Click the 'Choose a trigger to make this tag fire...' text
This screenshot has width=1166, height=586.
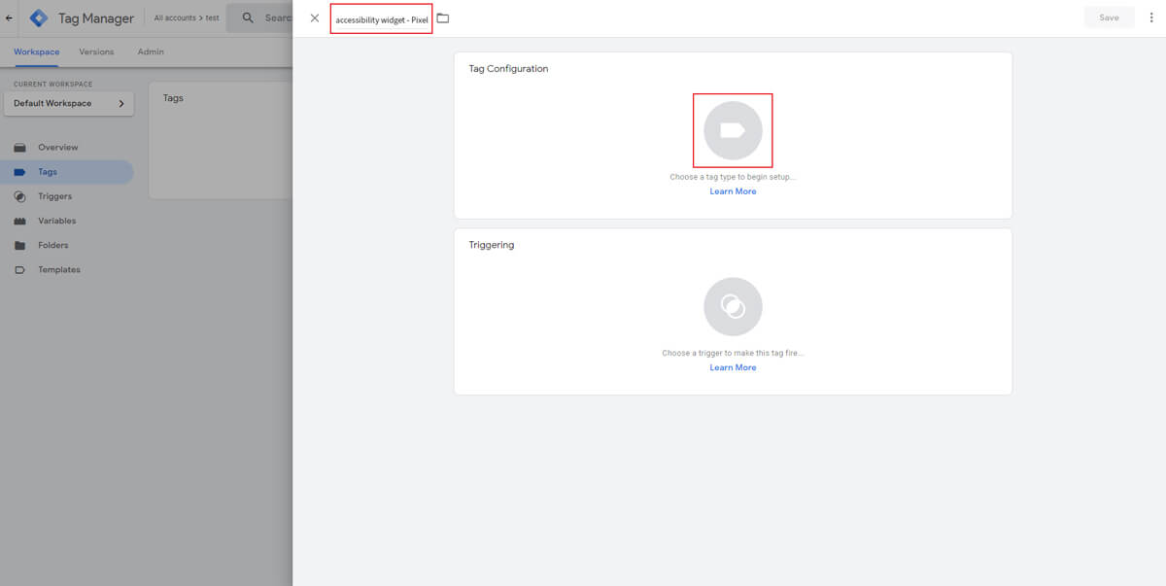pyautogui.click(x=733, y=353)
